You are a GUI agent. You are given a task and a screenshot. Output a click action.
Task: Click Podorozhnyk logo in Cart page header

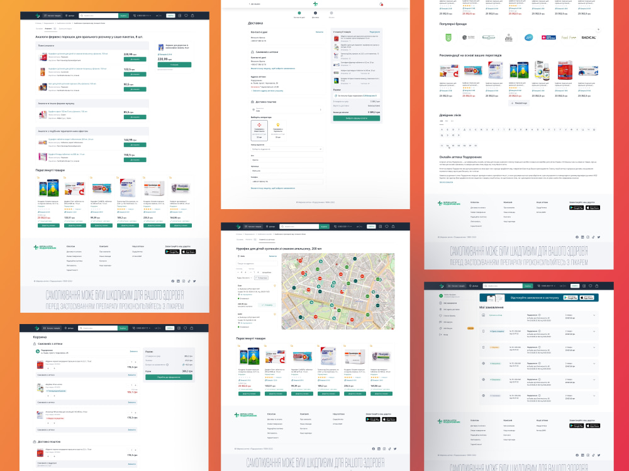pyautogui.click(x=37, y=328)
